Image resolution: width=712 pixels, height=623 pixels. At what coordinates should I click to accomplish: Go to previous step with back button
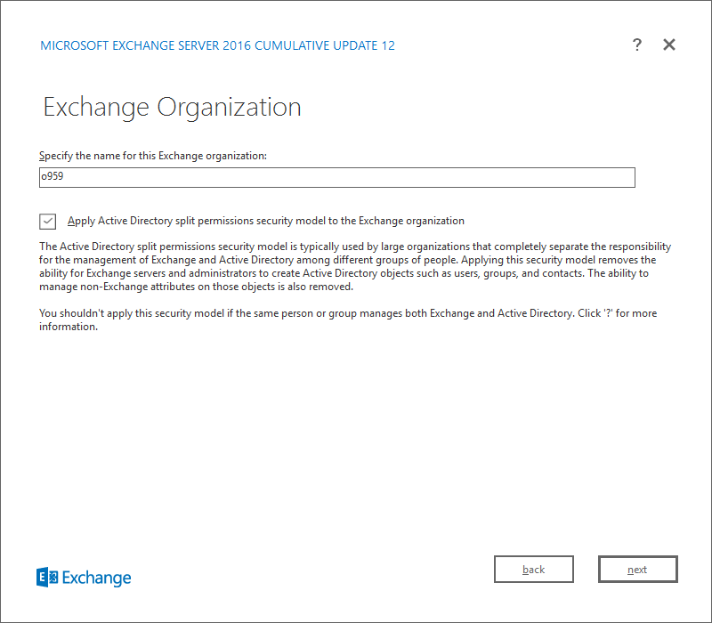click(x=533, y=569)
